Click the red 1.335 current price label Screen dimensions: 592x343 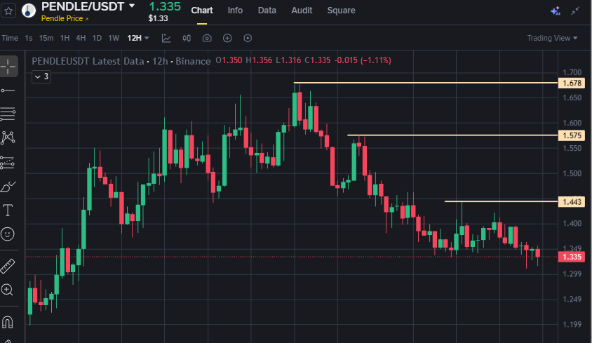coord(572,257)
